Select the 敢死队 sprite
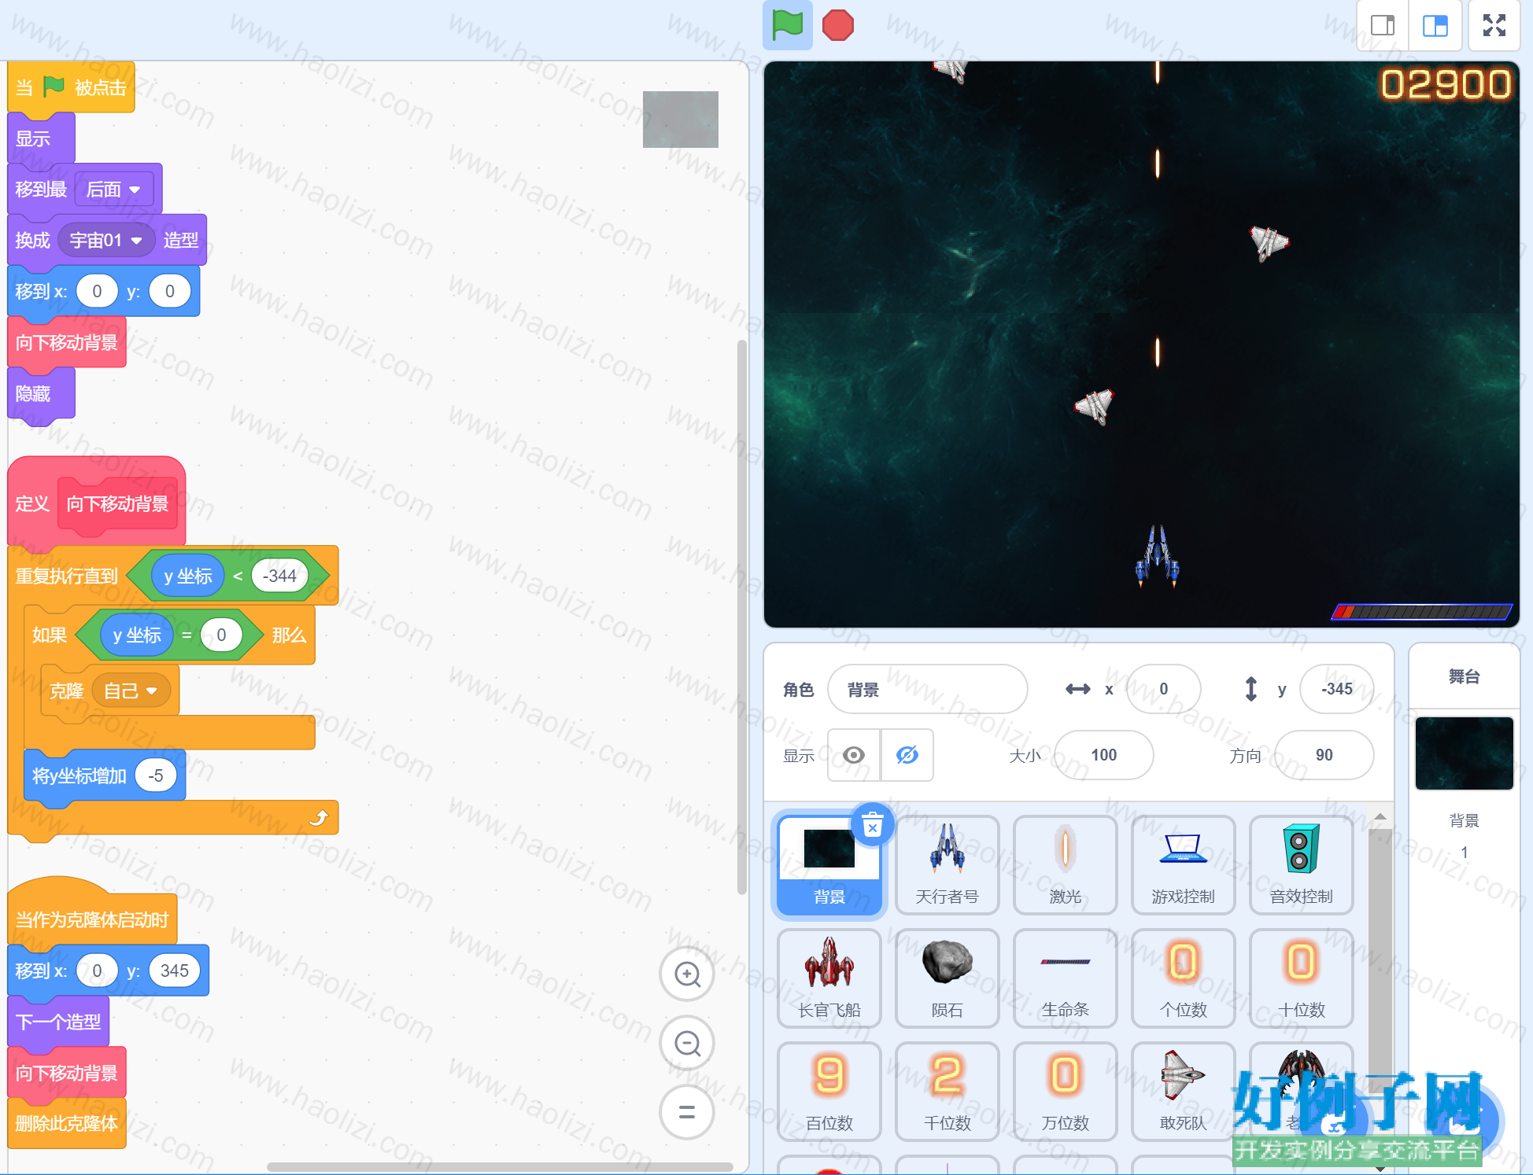1533x1175 pixels. (1183, 1092)
